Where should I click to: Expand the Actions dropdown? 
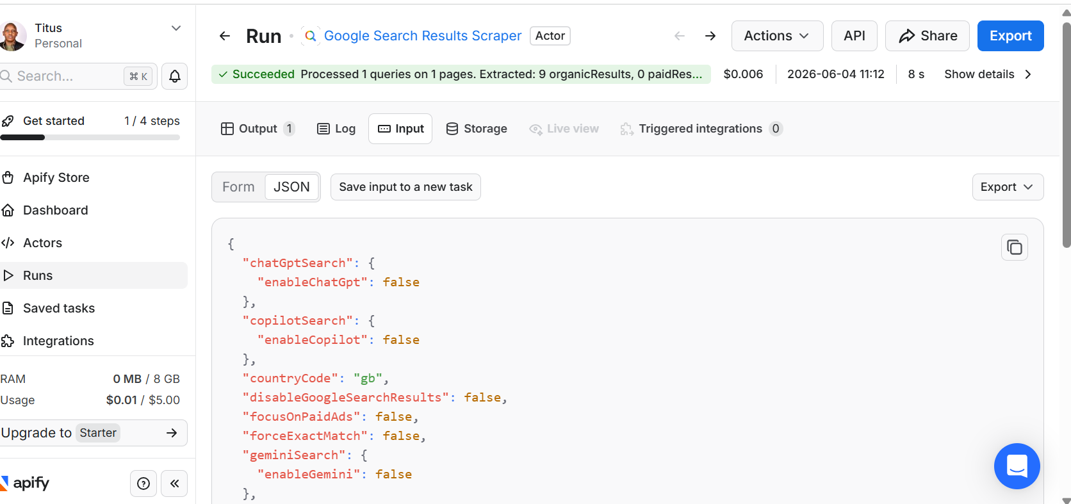777,36
